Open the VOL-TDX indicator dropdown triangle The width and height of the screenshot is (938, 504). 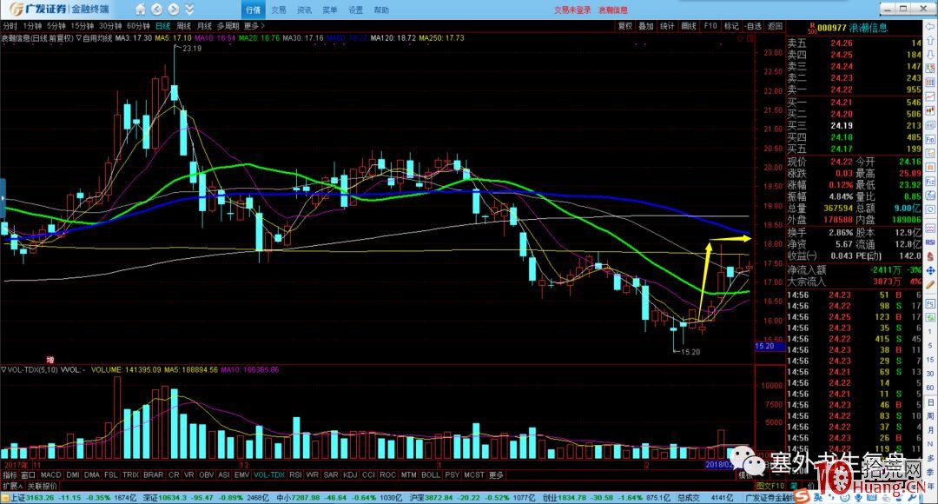[3, 370]
